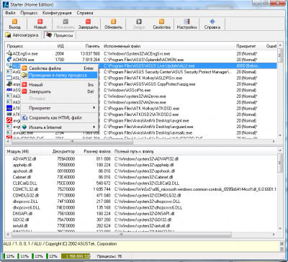Select the ACMON.exe process row

(x=142, y=60)
